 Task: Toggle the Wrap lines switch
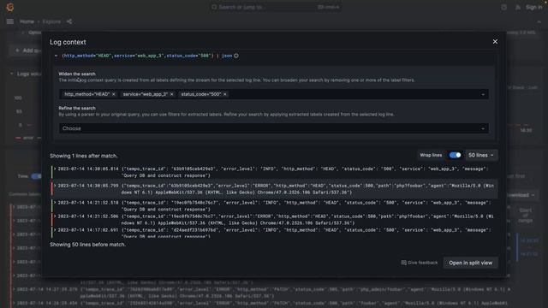pos(455,155)
